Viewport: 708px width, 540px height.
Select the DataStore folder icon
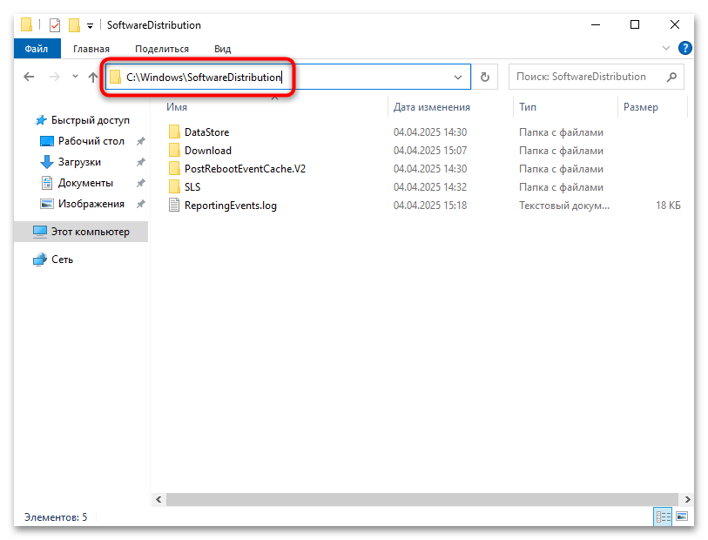tap(174, 132)
